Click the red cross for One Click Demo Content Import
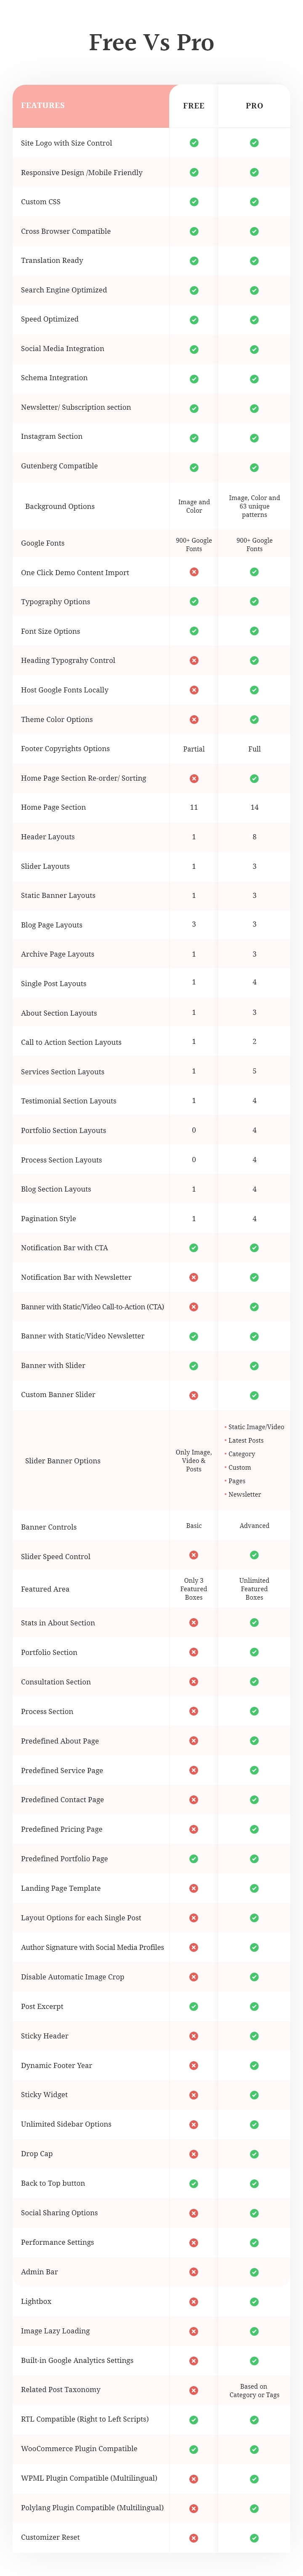This screenshot has width=303, height=2576. pos(193,572)
